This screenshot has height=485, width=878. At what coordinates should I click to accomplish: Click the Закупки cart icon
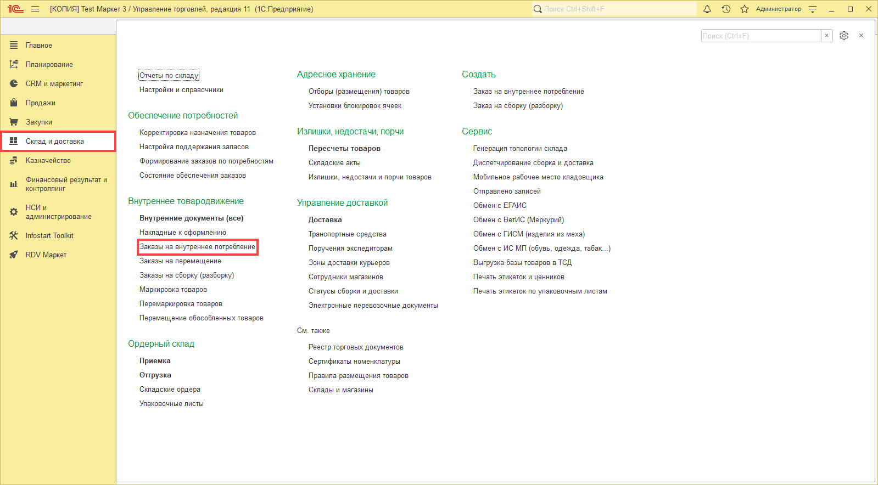(14, 122)
